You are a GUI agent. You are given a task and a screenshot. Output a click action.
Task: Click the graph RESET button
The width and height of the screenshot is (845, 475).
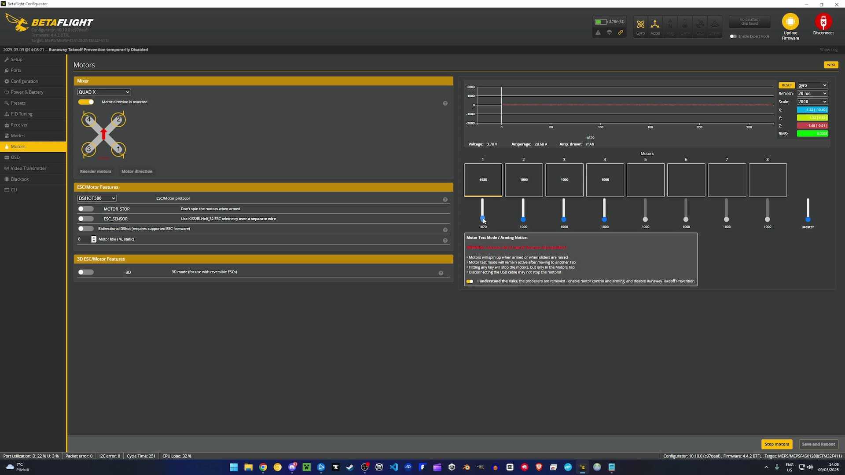point(786,85)
